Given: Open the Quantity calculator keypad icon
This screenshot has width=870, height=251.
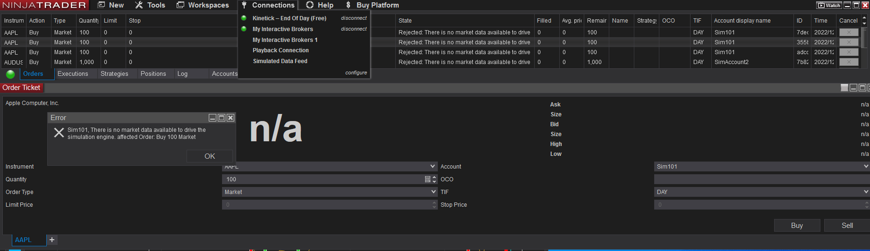Looking at the screenshot, I should pyautogui.click(x=427, y=179).
